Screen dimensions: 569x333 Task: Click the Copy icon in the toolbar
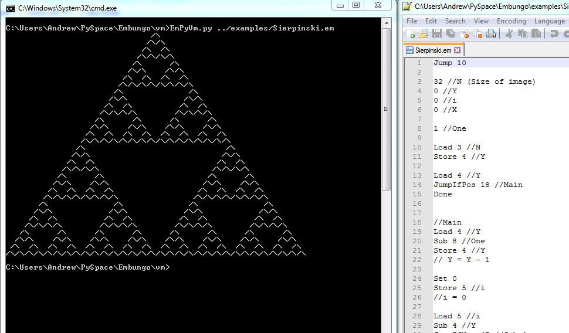(x=522, y=34)
